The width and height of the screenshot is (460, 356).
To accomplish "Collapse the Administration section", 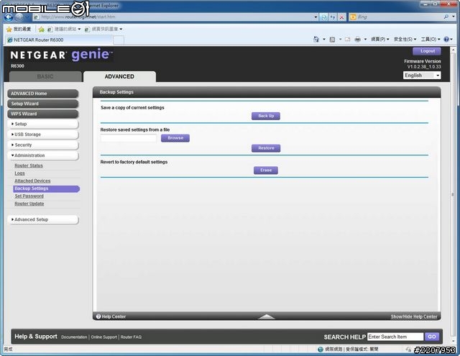I will pos(43,155).
